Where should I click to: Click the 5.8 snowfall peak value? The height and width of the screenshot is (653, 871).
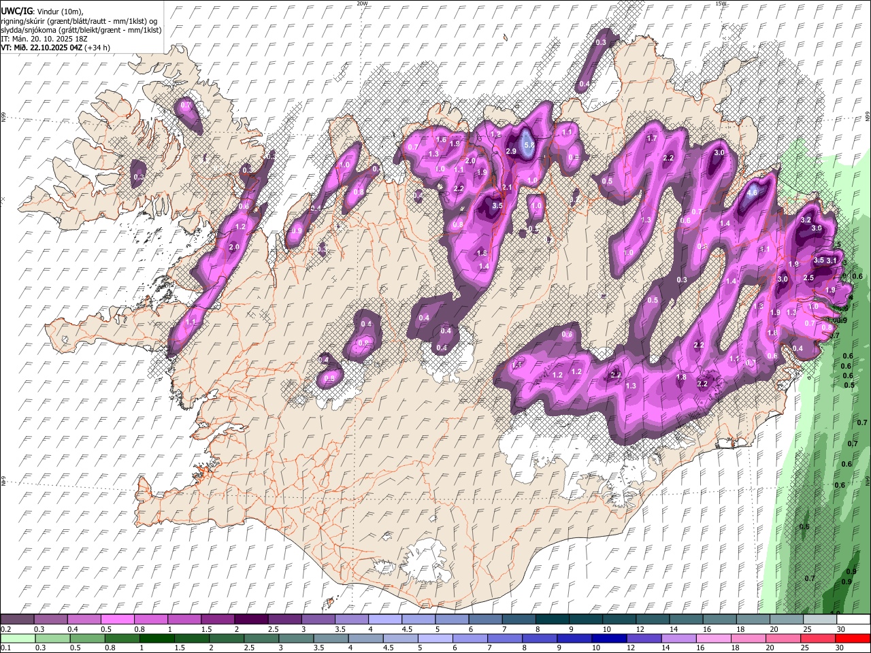tap(529, 145)
